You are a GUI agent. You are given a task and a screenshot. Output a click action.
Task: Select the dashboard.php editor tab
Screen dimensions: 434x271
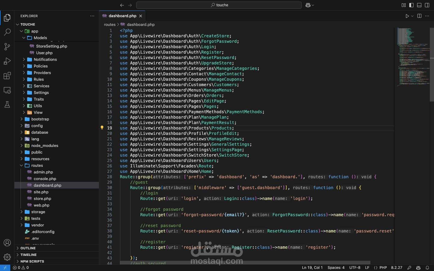pyautogui.click(x=122, y=16)
